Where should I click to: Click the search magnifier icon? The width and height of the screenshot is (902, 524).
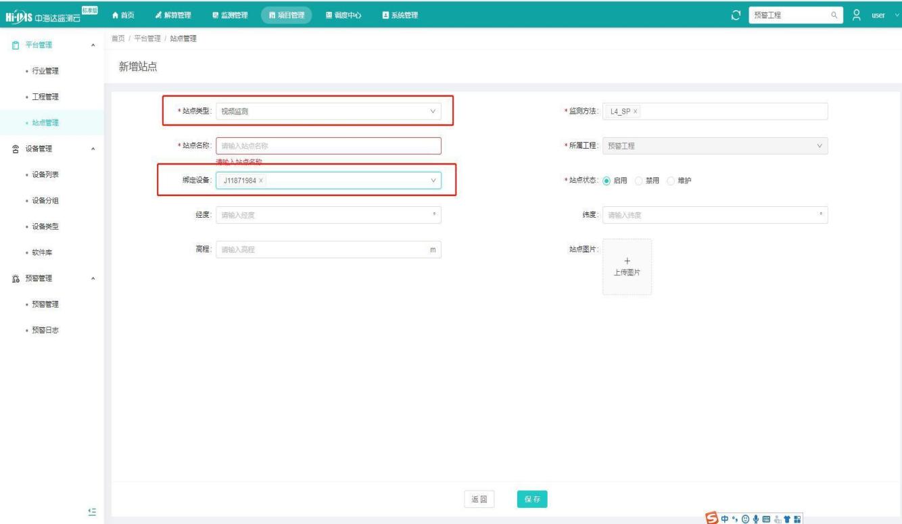(834, 16)
